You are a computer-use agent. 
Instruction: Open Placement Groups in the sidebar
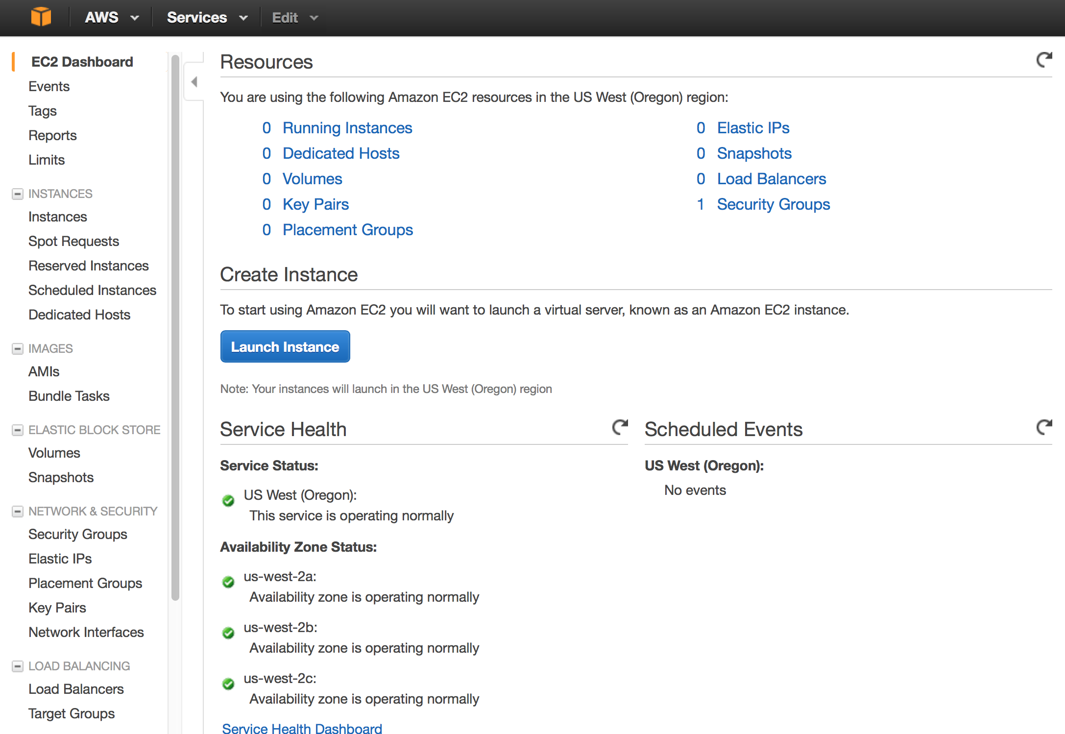pos(85,584)
